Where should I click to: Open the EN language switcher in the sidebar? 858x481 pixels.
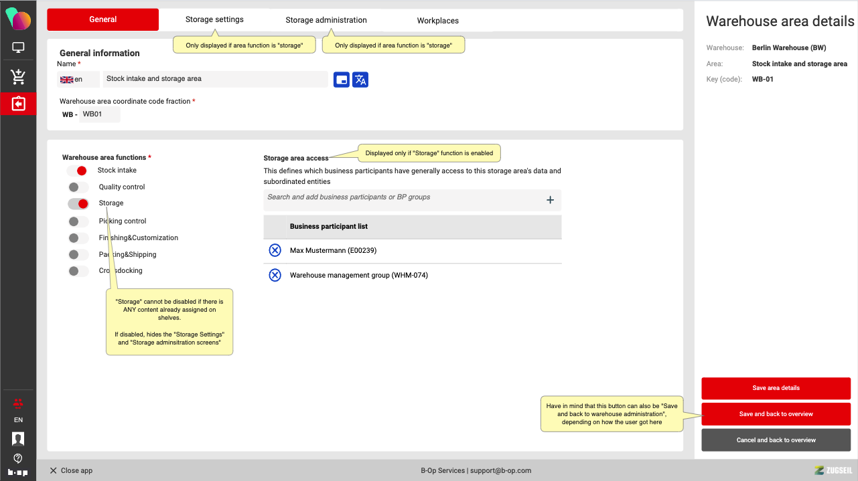[x=18, y=420]
